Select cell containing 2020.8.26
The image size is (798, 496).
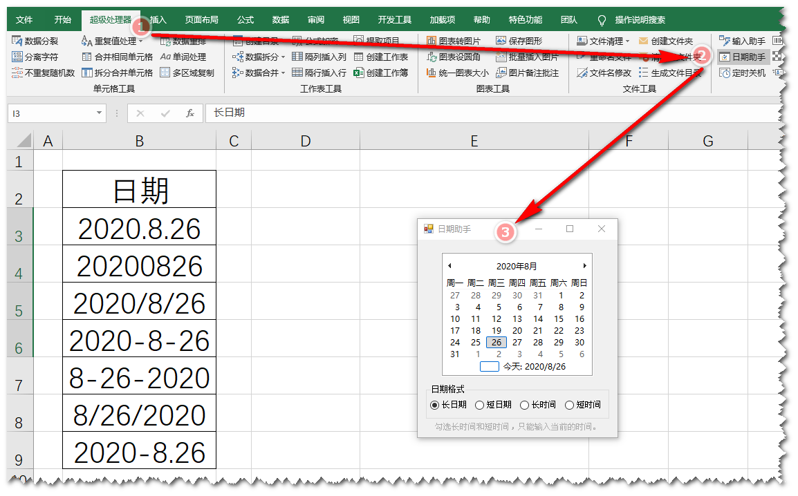[140, 227]
